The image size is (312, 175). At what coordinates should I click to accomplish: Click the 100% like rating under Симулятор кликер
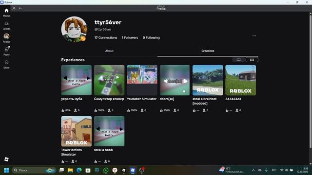click(x=99, y=110)
